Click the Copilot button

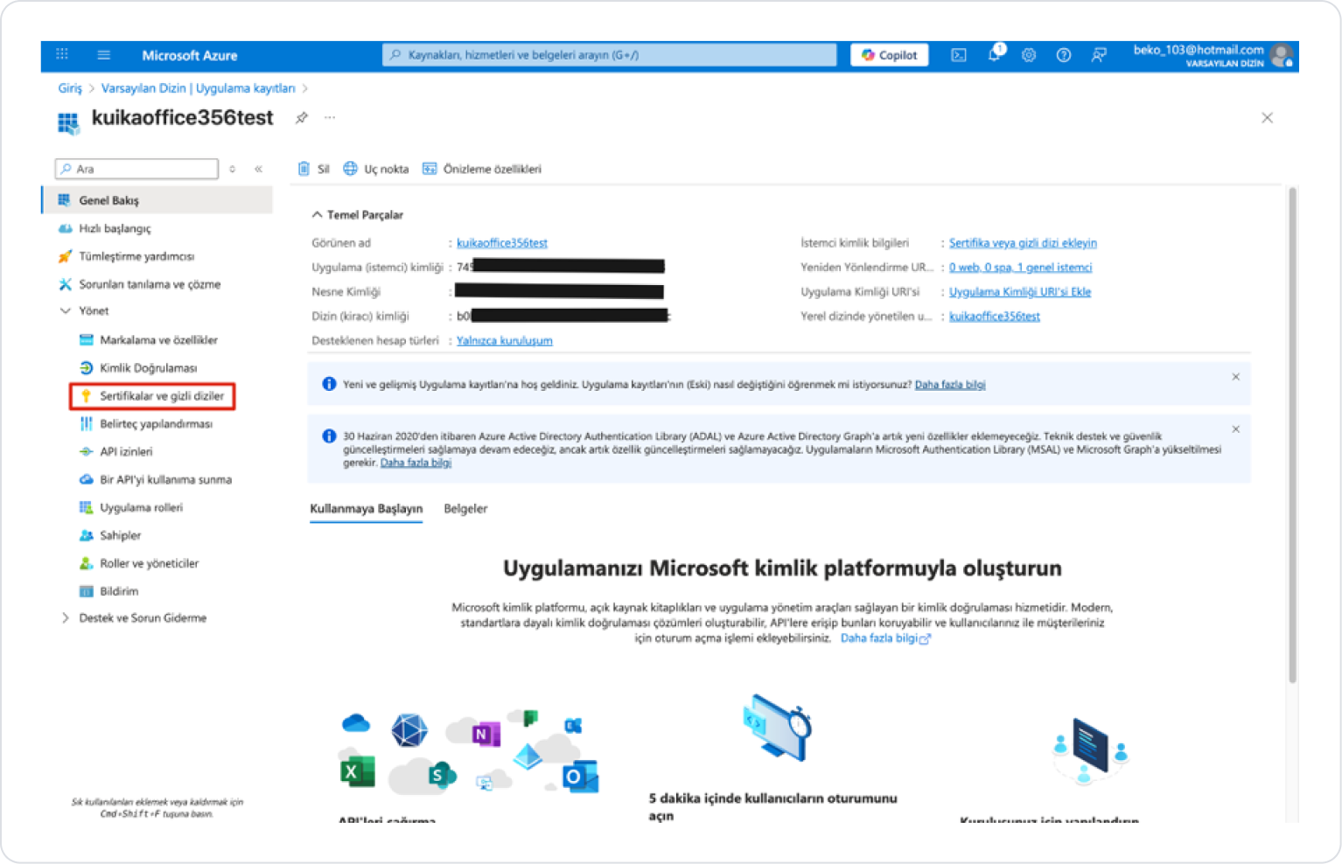point(890,55)
